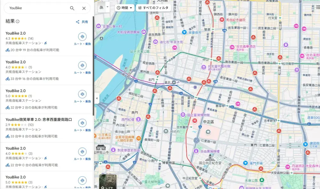Click 自由廣場牌樓 landmark pin
Screen dimensions: 320x189
[196, 151]
